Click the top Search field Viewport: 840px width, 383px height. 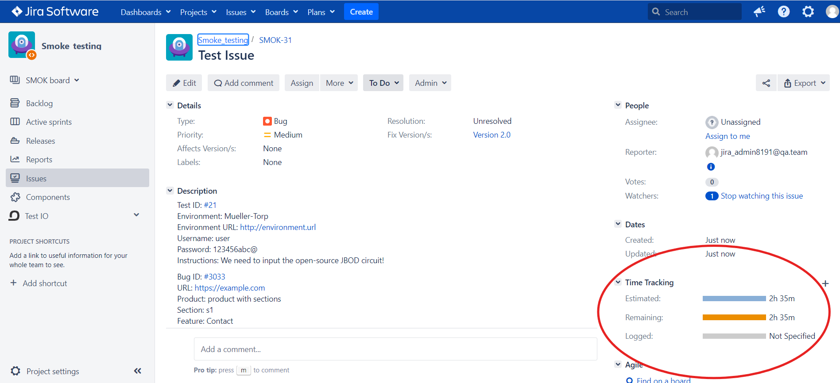(694, 12)
